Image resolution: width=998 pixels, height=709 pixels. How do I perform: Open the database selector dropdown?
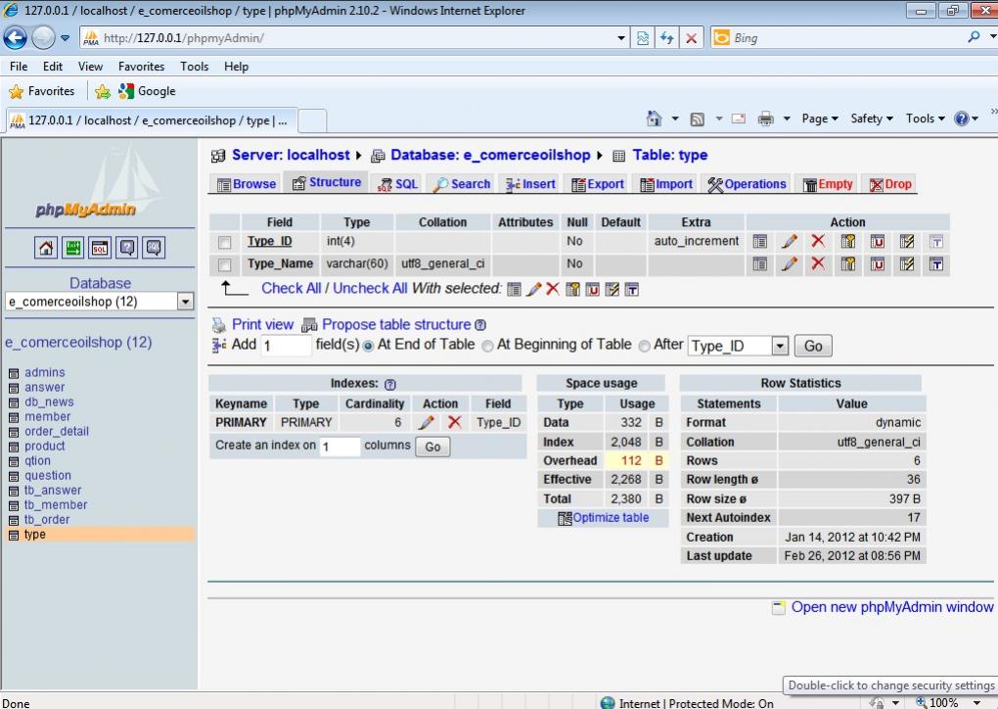point(185,302)
